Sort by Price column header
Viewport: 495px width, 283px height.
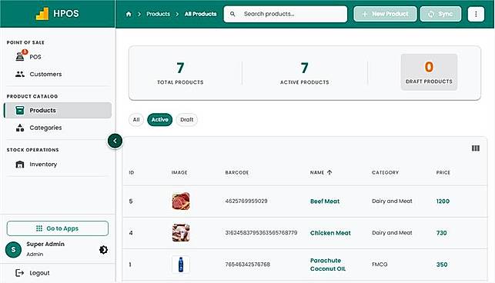[x=443, y=172]
